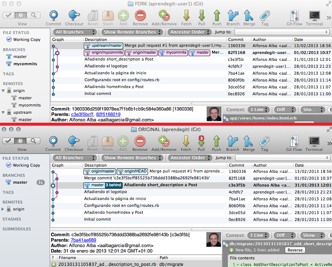
Task: Launch Terminal from the FORK window toolbar
Action: [314, 15]
